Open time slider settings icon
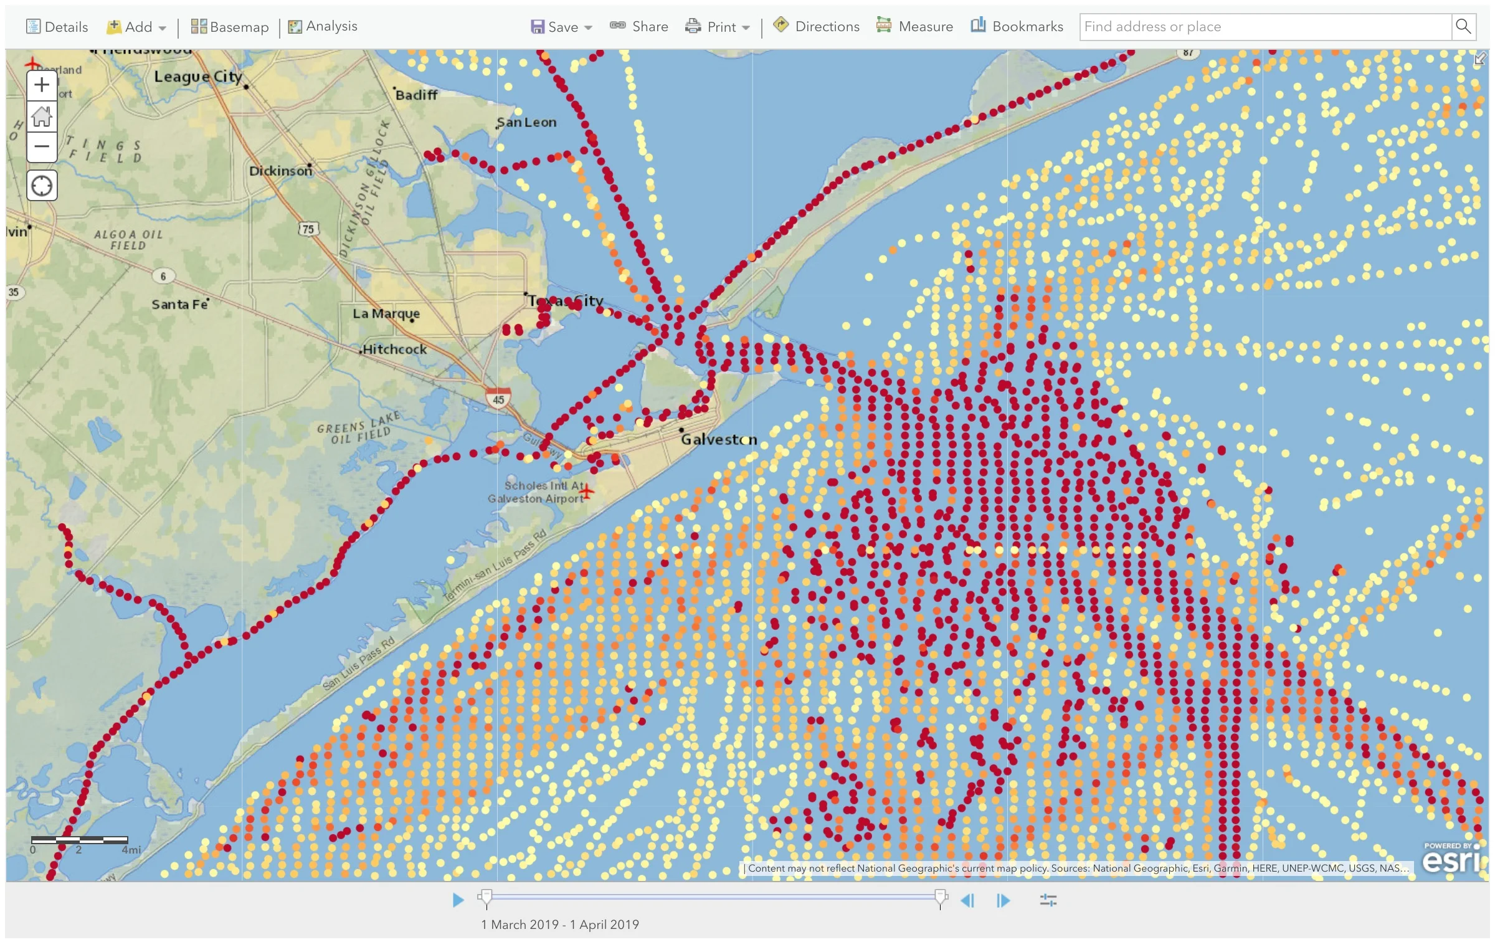 coord(1048,900)
